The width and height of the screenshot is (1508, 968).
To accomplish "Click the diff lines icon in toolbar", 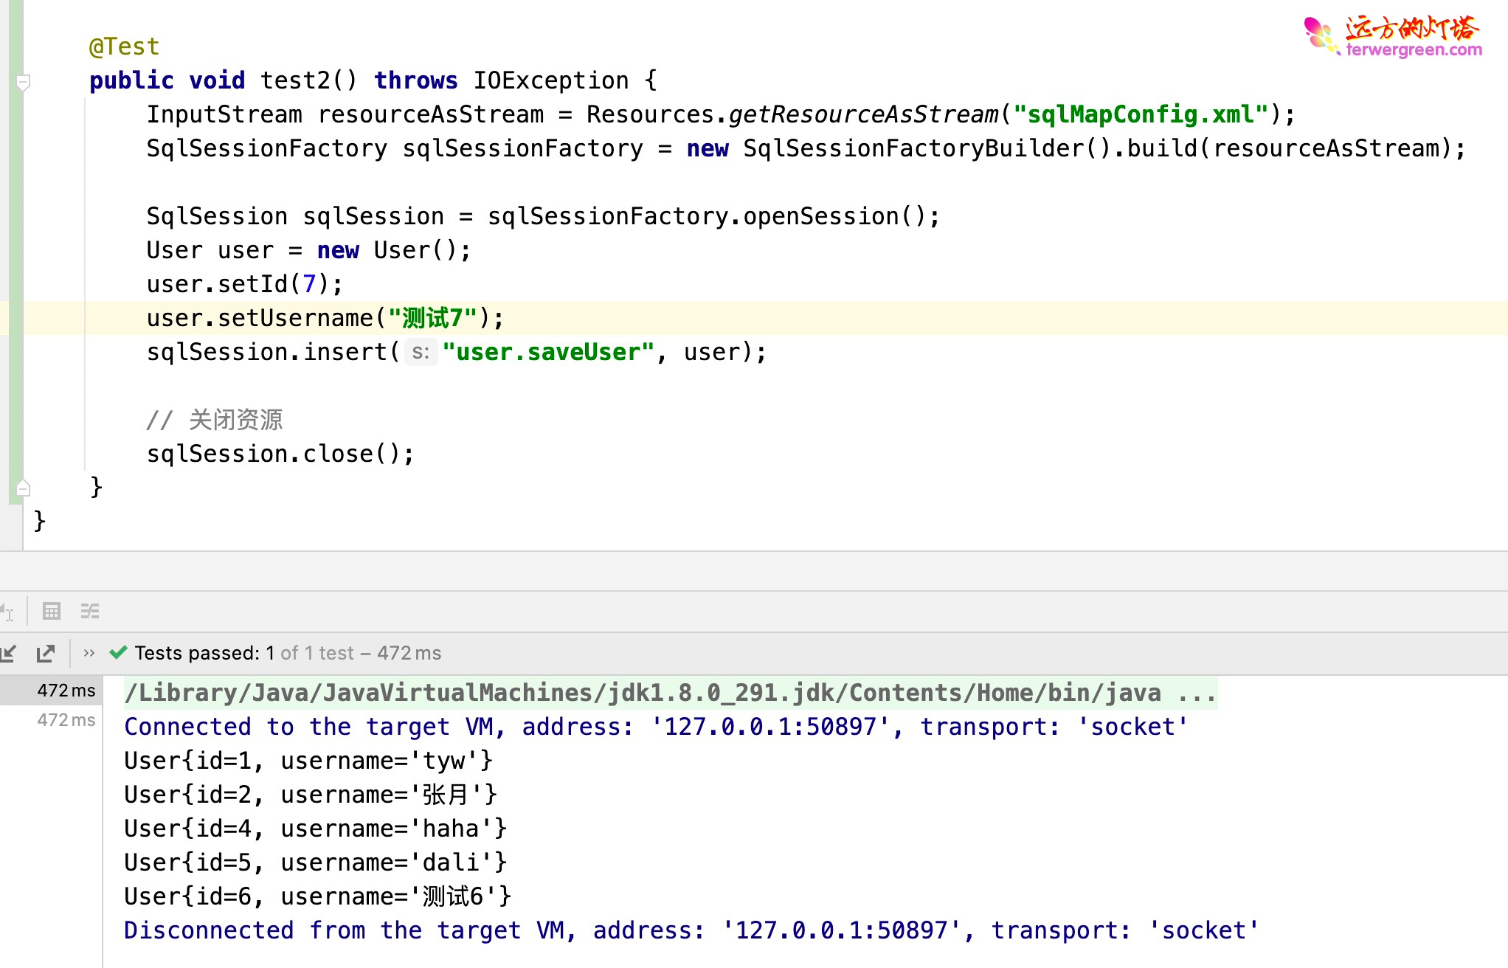I will [90, 611].
